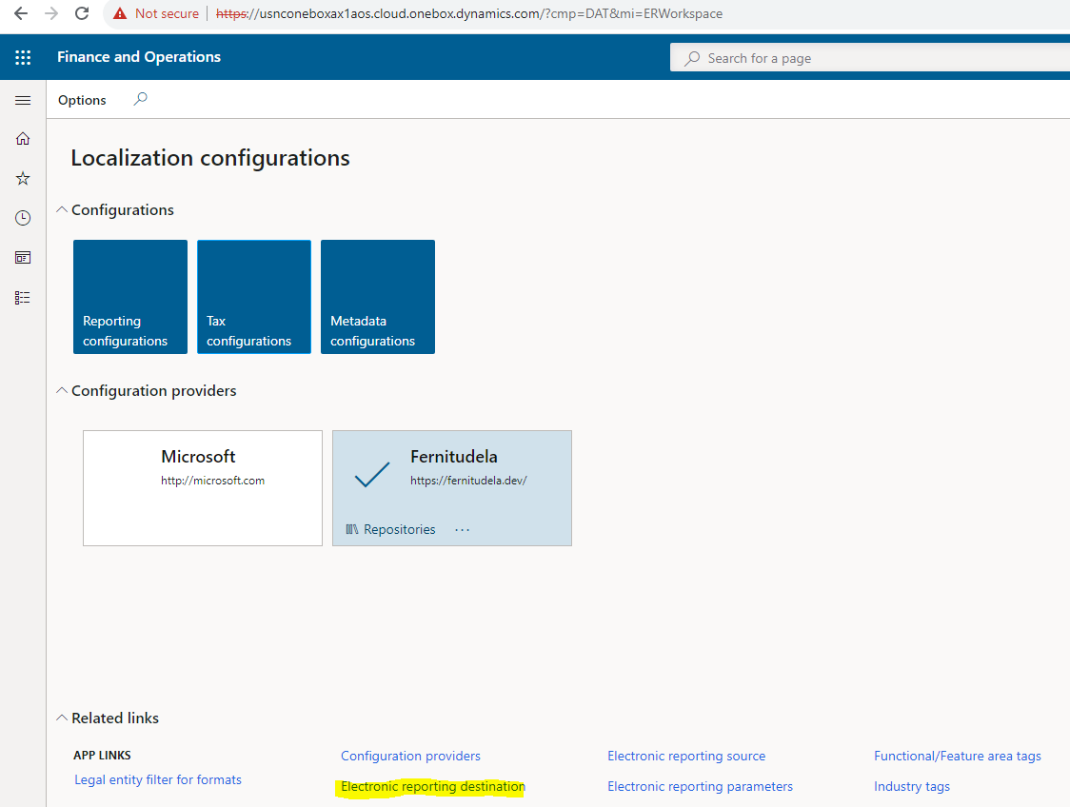Click the search magnifier in action bar

[x=140, y=99]
